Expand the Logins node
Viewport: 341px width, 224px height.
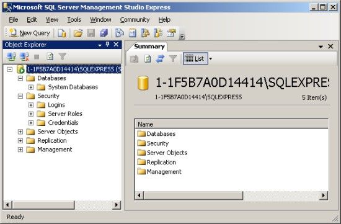31,105
